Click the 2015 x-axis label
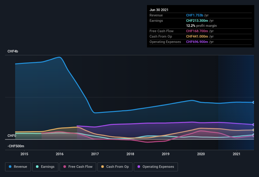This screenshot has height=177, width=259. point(24,154)
